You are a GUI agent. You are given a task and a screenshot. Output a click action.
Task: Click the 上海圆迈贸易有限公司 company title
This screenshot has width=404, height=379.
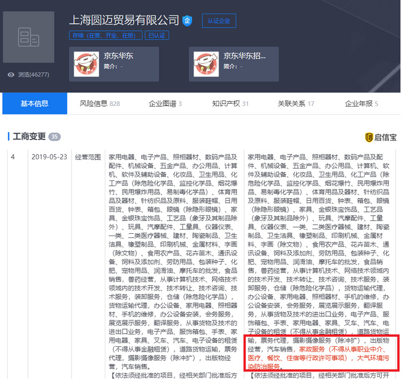pyautogui.click(x=124, y=20)
